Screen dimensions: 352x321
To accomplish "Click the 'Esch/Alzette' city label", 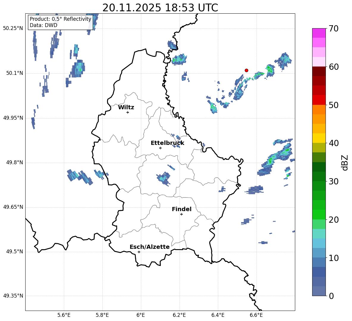I will click(x=150, y=247).
